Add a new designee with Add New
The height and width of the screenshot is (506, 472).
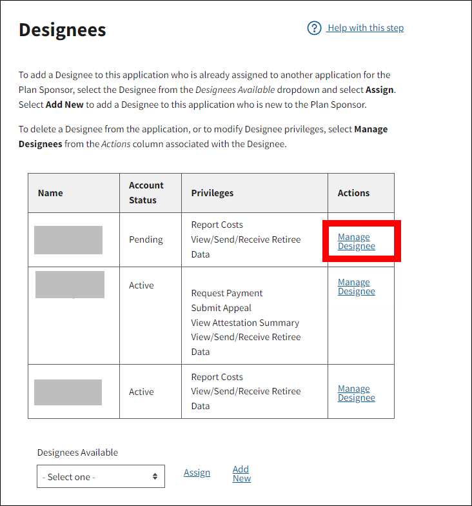click(241, 474)
